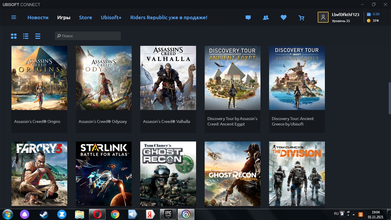Open Windows Explorer folder in taskbar
The width and height of the screenshot is (391, 220).
coord(80,214)
